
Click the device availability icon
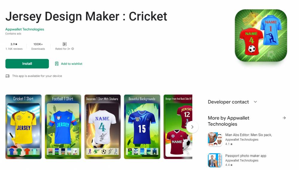pyautogui.click(x=7, y=76)
